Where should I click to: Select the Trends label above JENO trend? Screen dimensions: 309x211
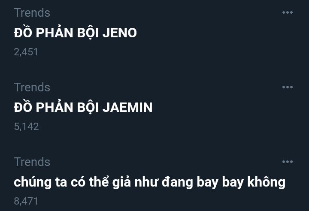(32, 12)
